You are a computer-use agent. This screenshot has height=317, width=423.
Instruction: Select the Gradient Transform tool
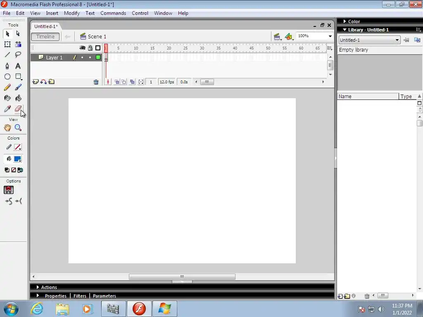[18, 44]
